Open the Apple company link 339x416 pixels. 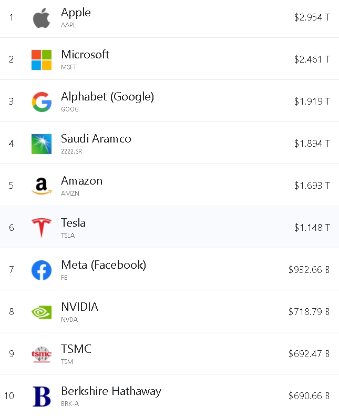76,13
